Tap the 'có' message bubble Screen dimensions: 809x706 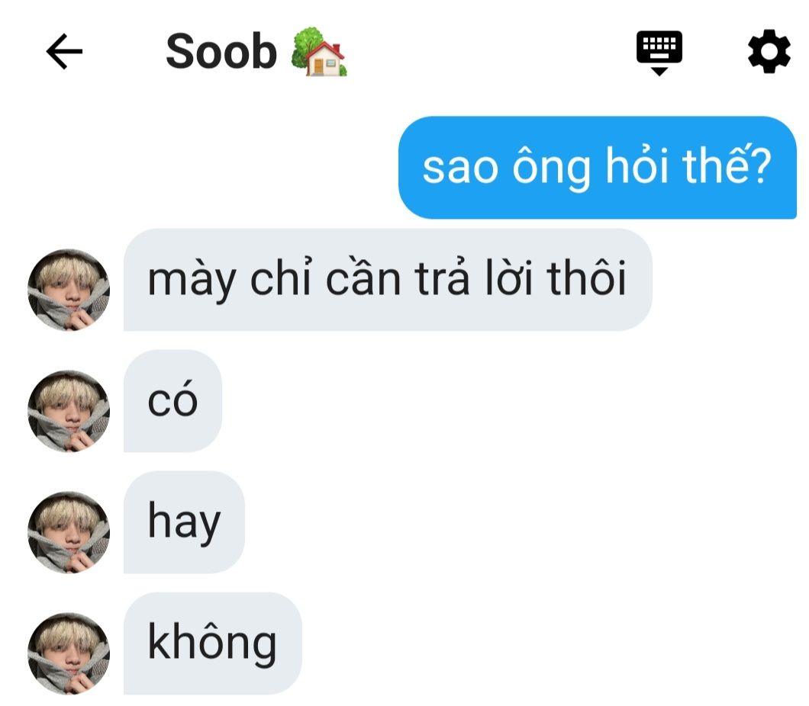[172, 401]
